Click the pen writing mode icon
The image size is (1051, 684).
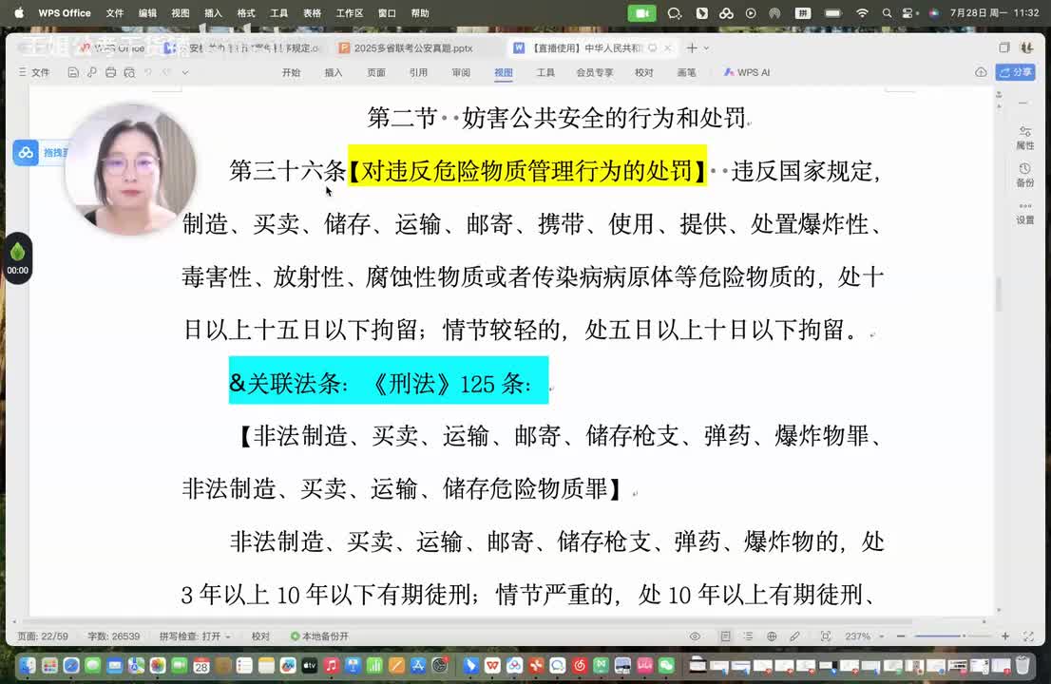point(795,636)
